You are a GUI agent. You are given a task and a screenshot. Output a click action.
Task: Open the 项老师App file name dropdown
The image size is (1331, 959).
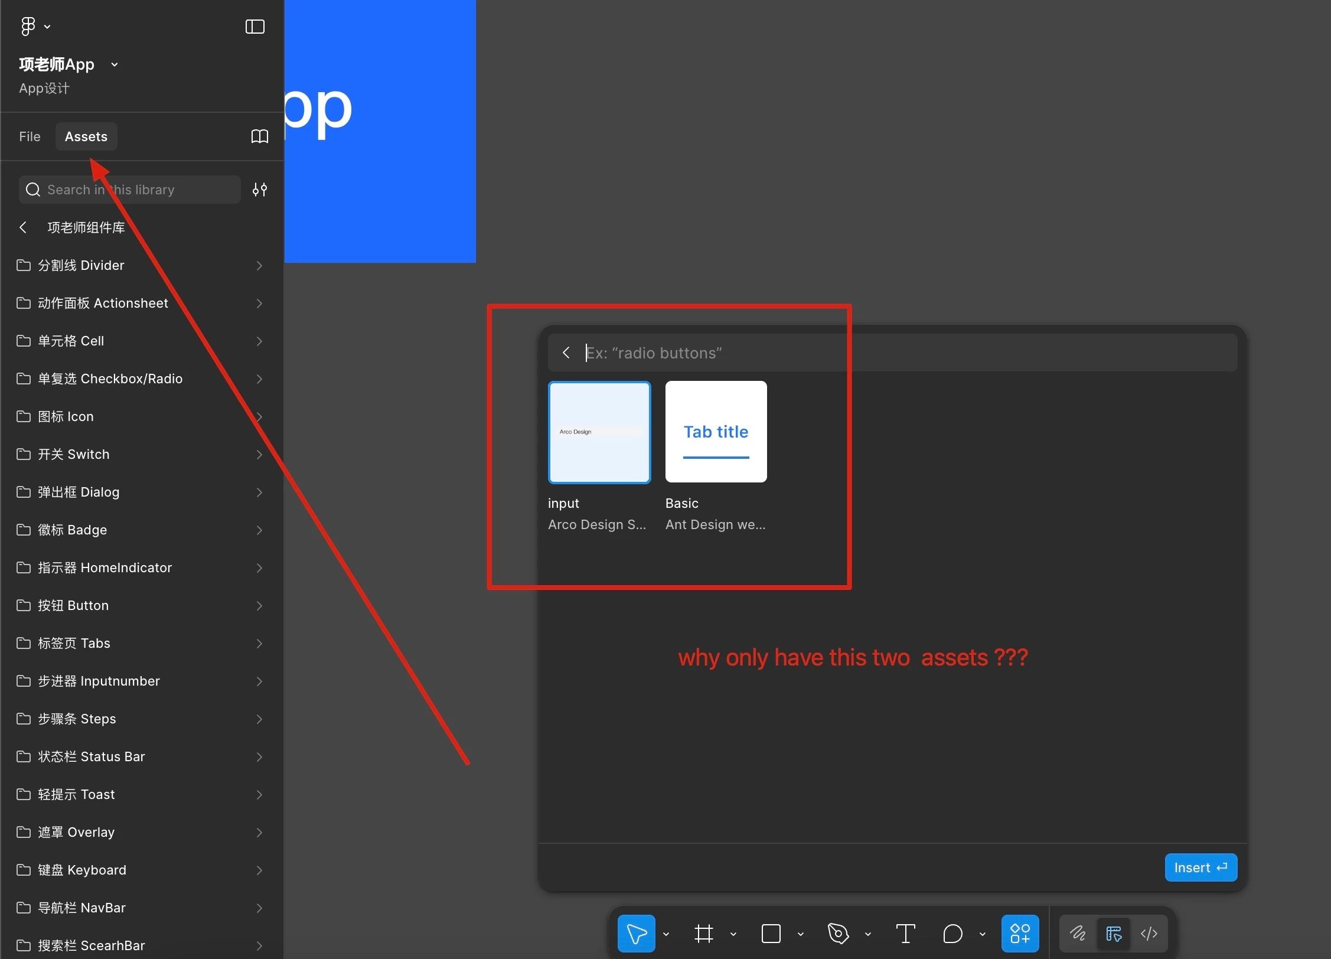pyautogui.click(x=115, y=64)
